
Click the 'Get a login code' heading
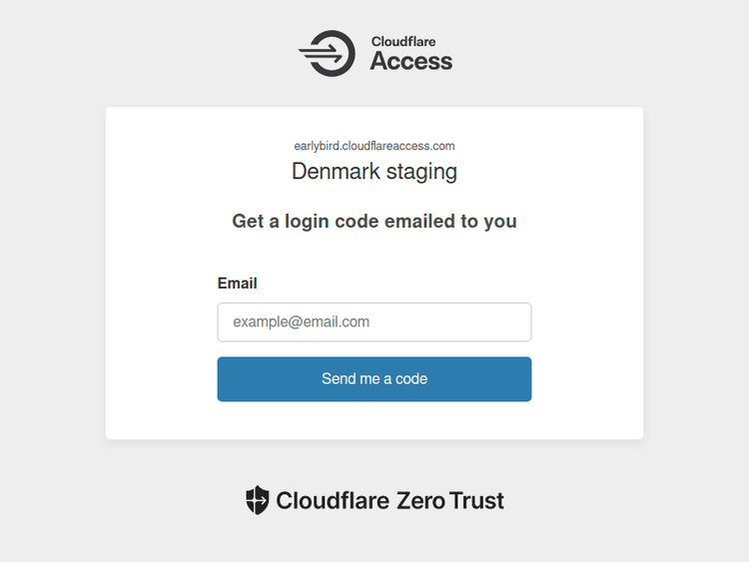(x=374, y=221)
